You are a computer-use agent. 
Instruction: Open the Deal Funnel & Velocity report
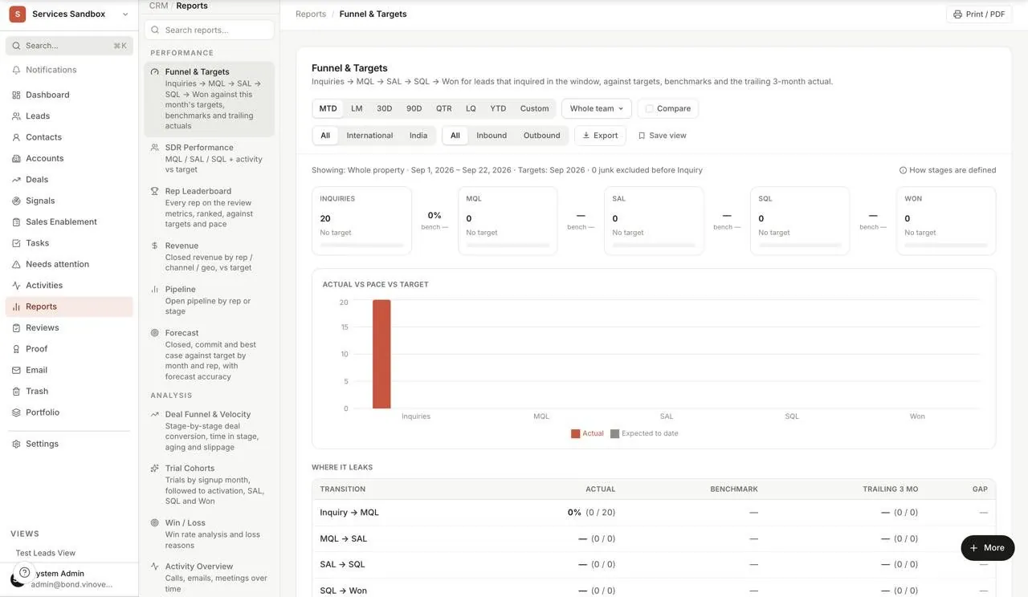[209, 431]
